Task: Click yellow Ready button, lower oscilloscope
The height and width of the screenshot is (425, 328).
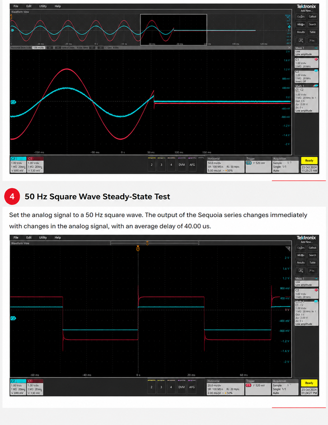Action: pos(309,383)
